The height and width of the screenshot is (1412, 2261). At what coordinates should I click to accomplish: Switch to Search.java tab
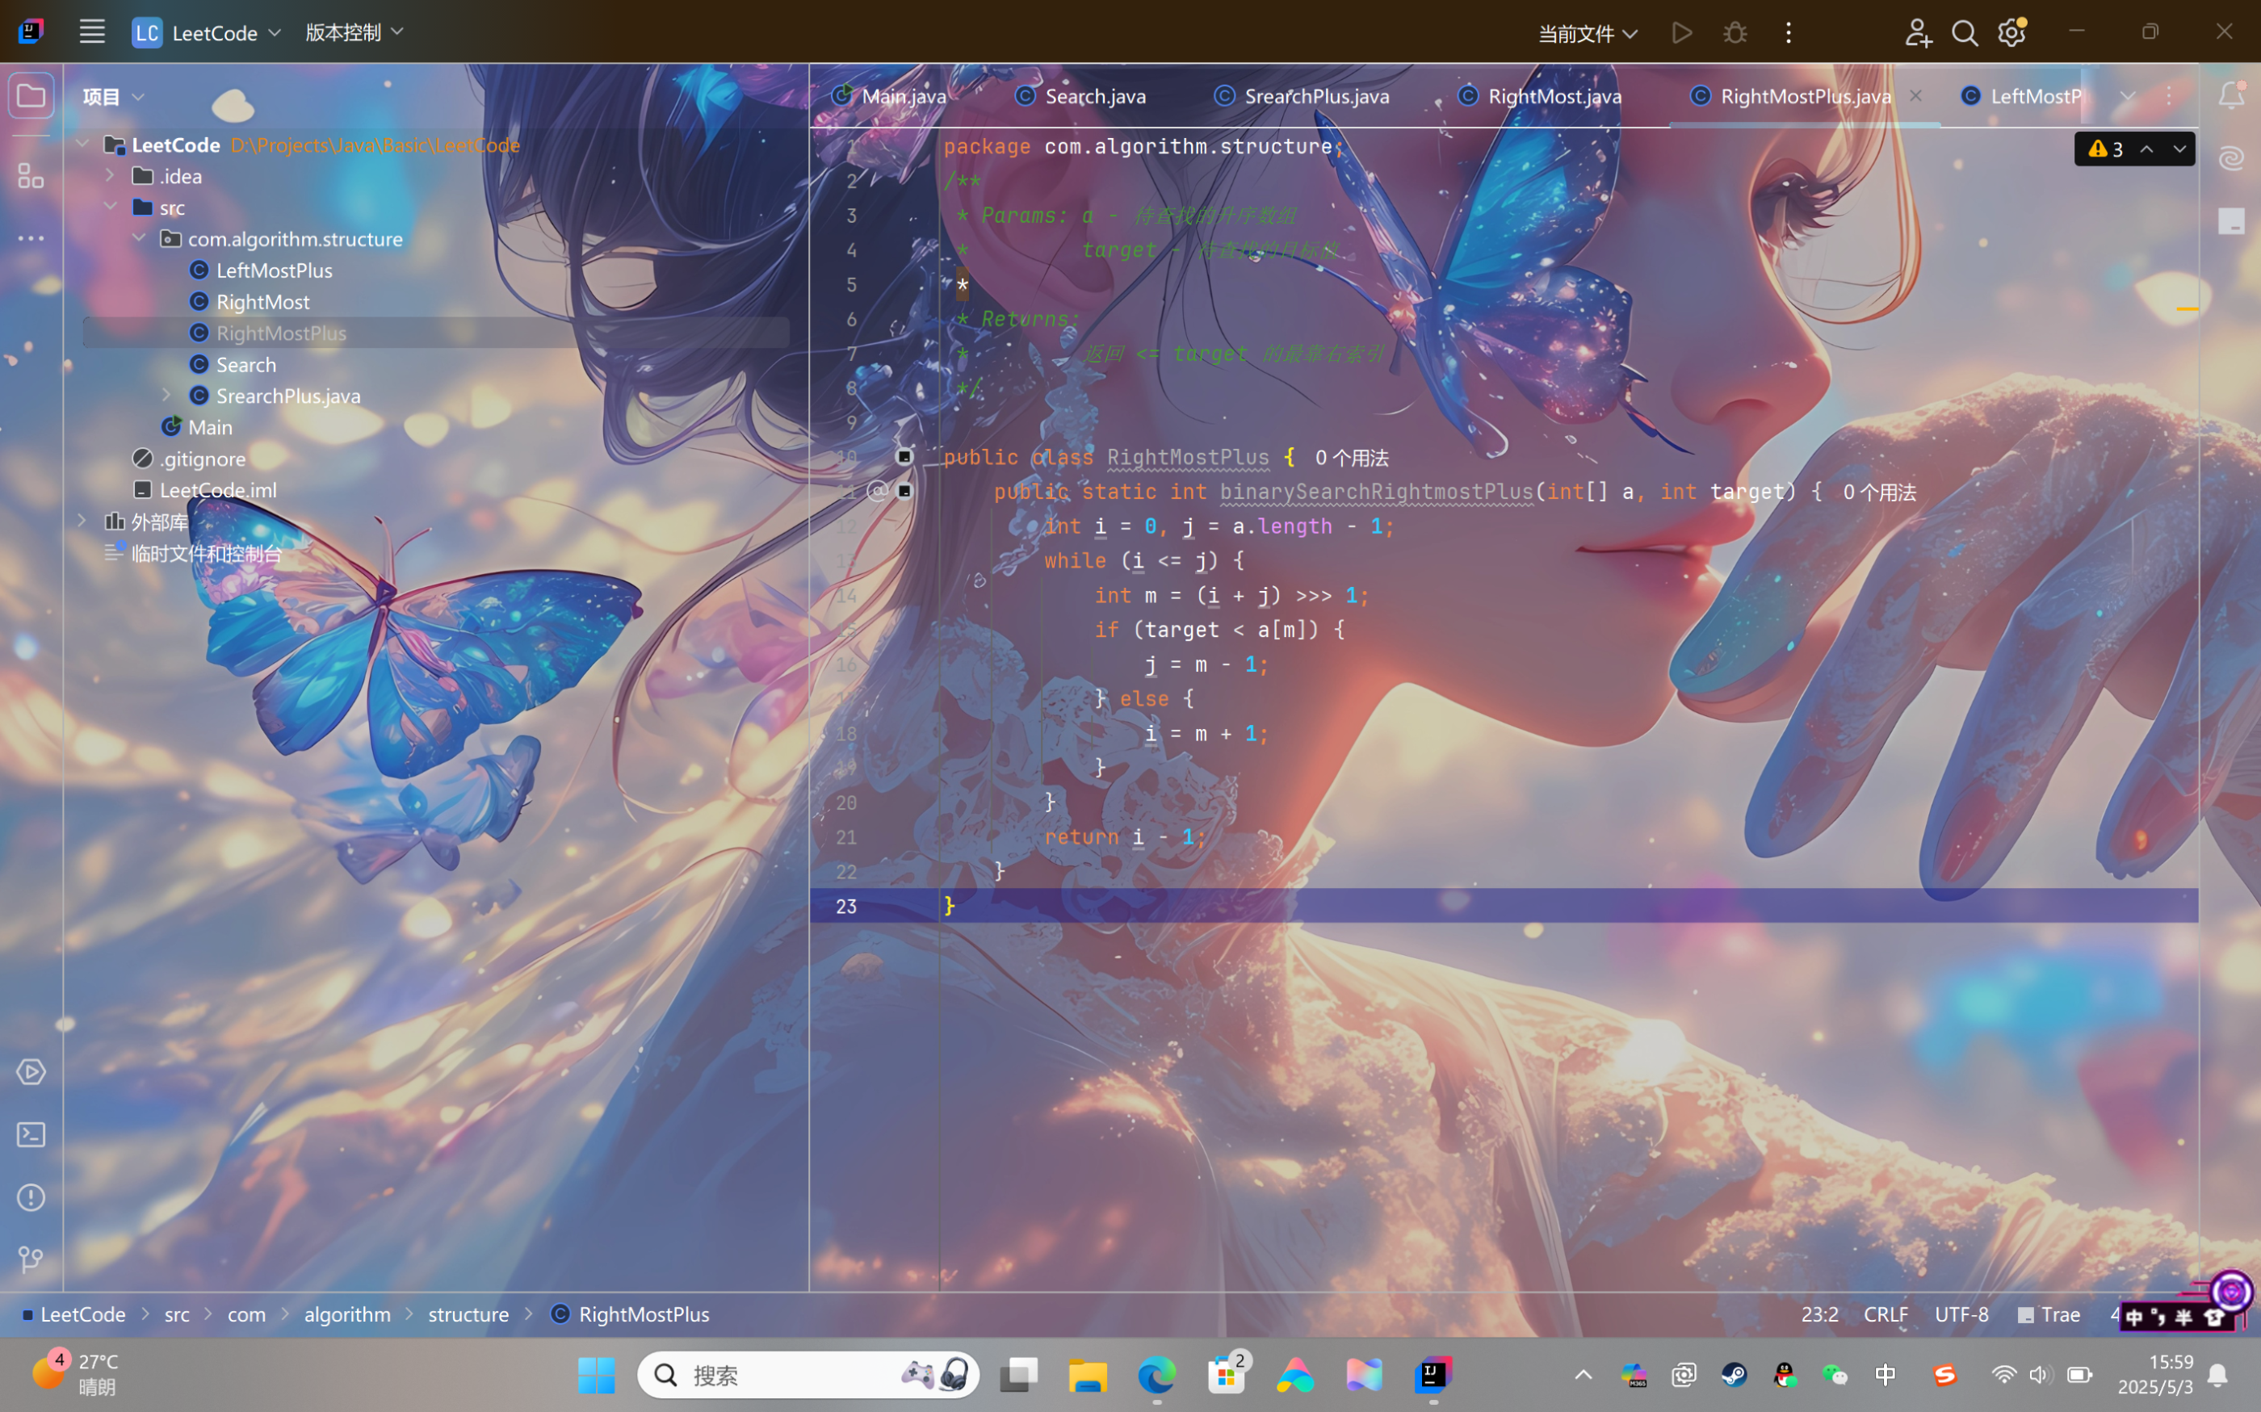[1081, 95]
